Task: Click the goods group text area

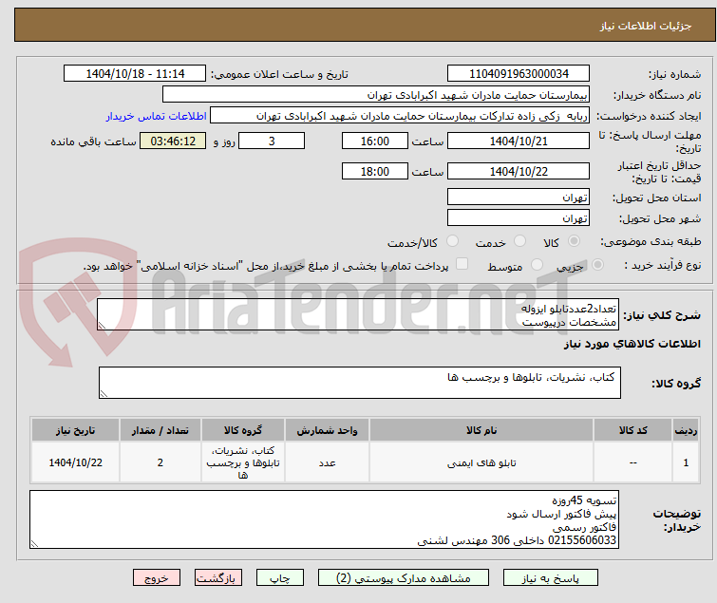Action: (x=359, y=383)
